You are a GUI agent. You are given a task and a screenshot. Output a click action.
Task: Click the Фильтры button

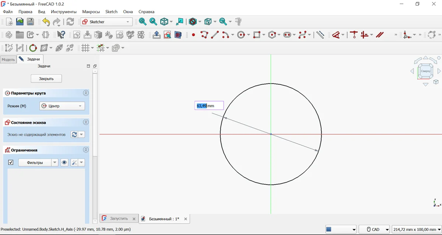pos(35,163)
